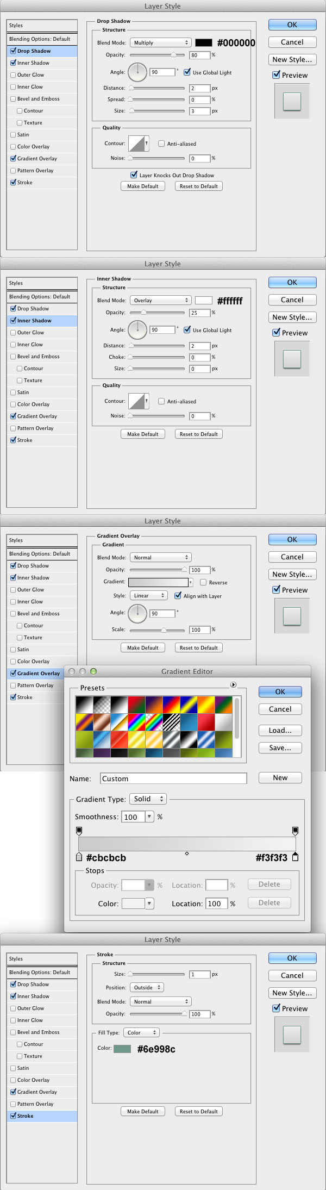Open the Position Outside dropdown
This screenshot has width=326, height=1190.
pos(147,987)
